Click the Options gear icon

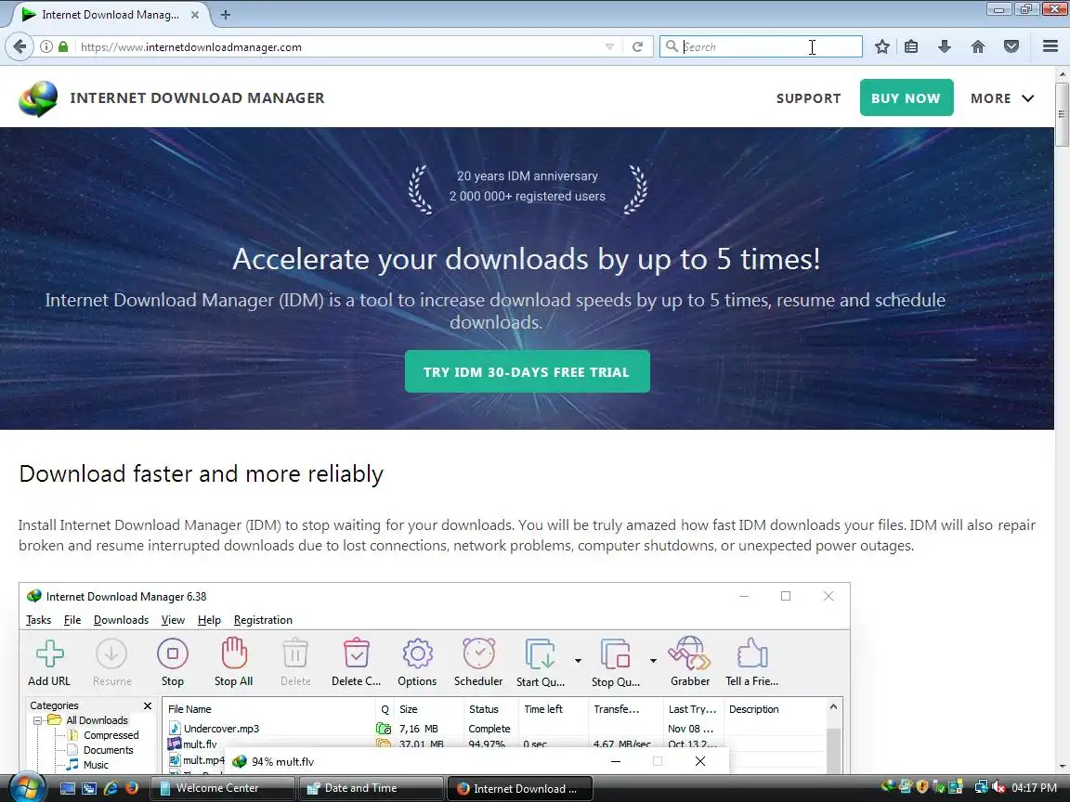click(x=418, y=653)
